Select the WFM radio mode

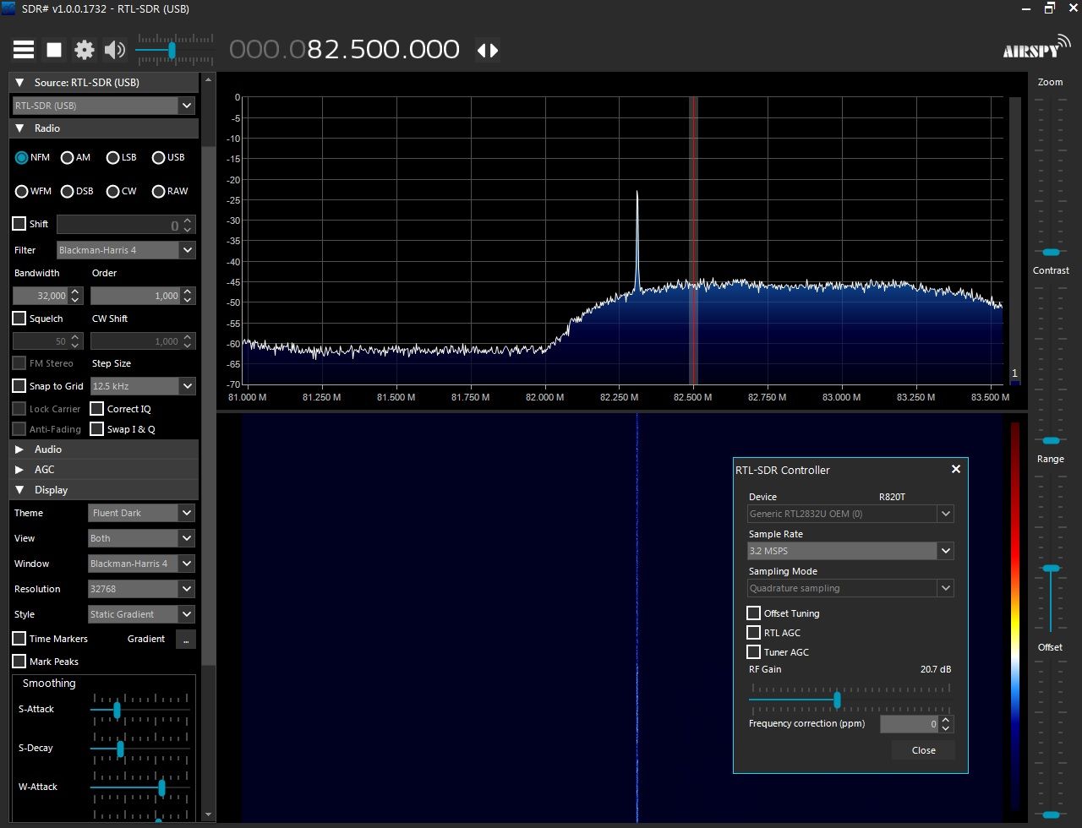pos(22,191)
